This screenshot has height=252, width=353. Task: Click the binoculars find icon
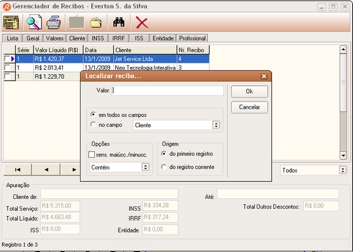119,22
